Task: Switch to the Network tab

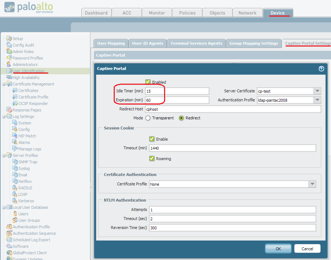Action: click(x=248, y=13)
